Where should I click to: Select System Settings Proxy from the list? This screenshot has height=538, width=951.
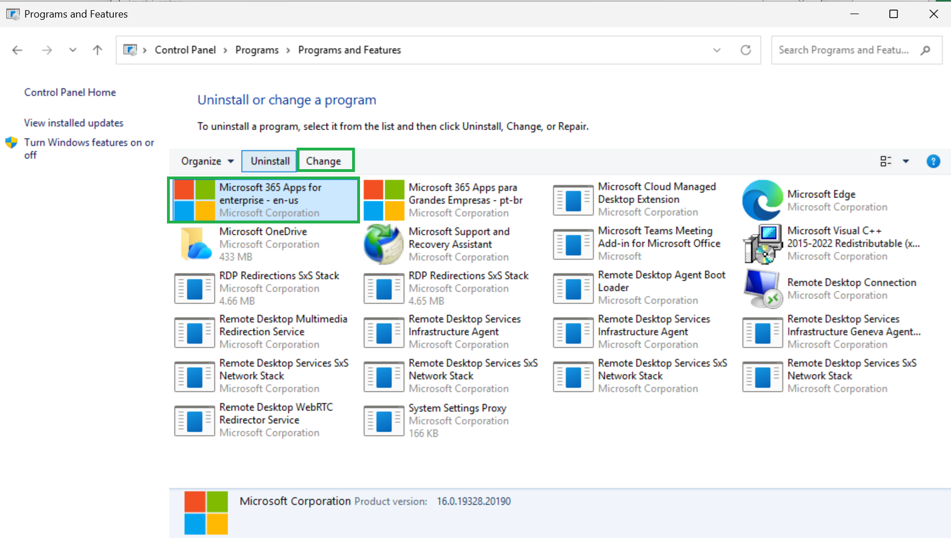pyautogui.click(x=457, y=408)
